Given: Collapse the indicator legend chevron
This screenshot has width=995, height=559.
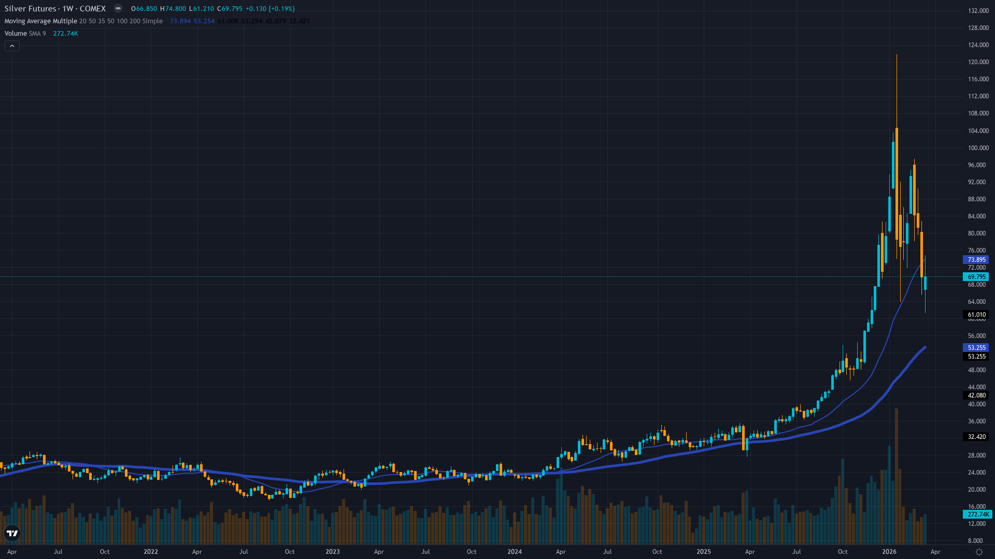Looking at the screenshot, I should (12, 46).
